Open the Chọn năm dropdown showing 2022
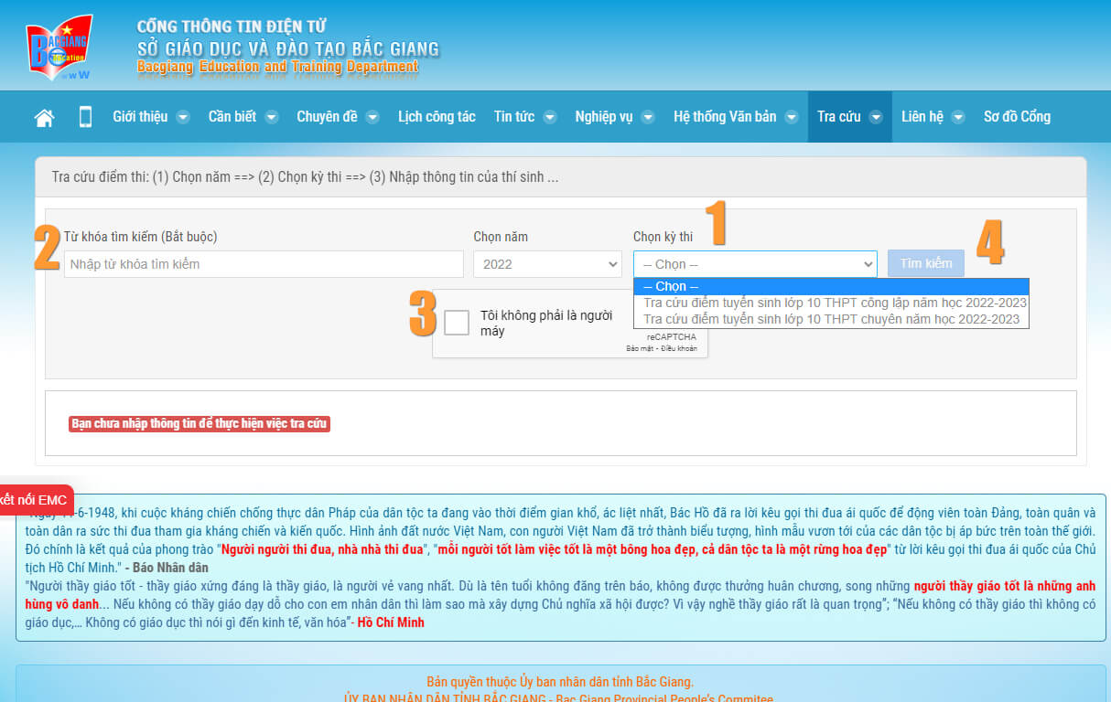The image size is (1111, 702). click(x=547, y=264)
